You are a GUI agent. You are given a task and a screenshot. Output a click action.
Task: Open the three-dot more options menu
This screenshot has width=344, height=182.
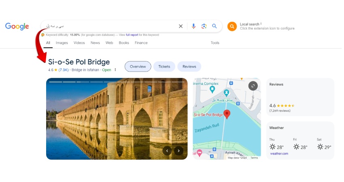coord(115,70)
